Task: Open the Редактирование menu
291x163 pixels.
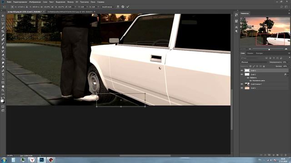Action: [20, 2]
